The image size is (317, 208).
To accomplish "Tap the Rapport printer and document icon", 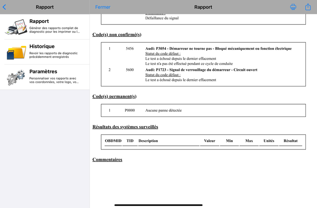I will pyautogui.click(x=16, y=27).
